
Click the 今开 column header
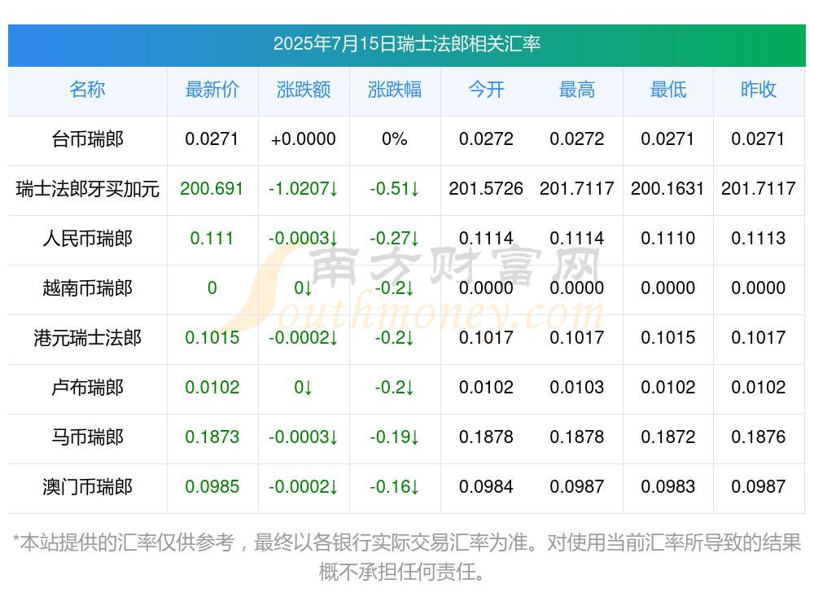[x=486, y=90]
